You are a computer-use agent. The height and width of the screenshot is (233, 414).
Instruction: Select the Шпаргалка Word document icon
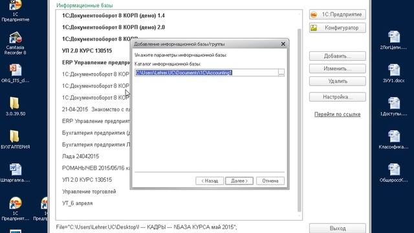click(x=15, y=173)
